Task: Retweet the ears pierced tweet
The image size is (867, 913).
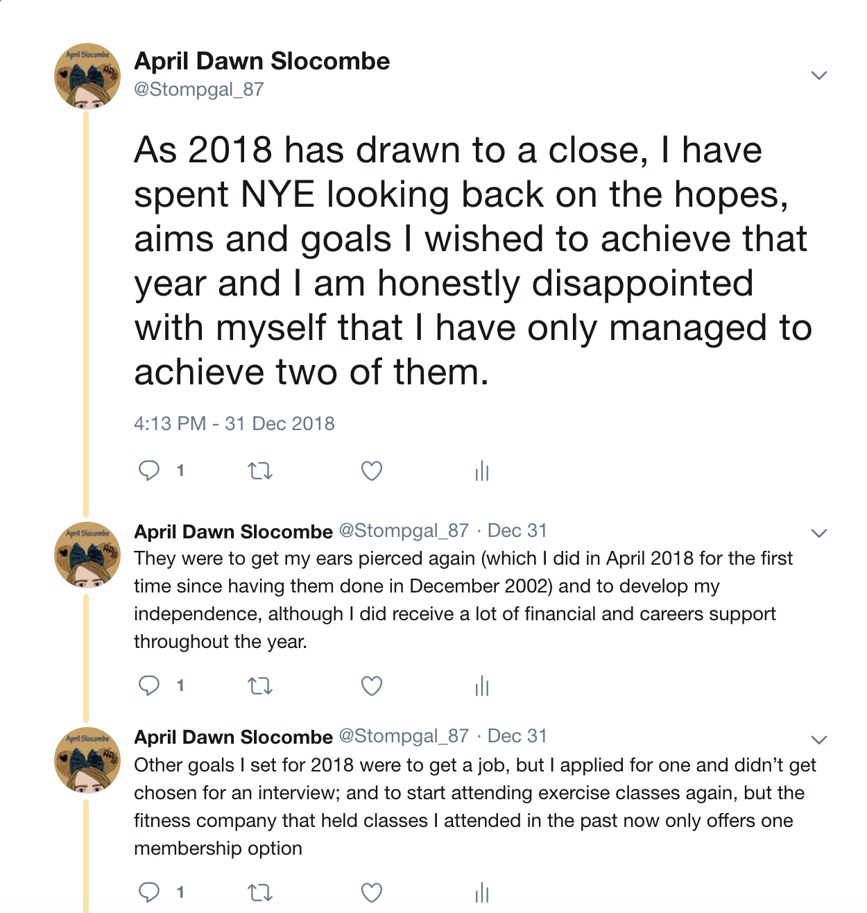Action: (x=260, y=687)
